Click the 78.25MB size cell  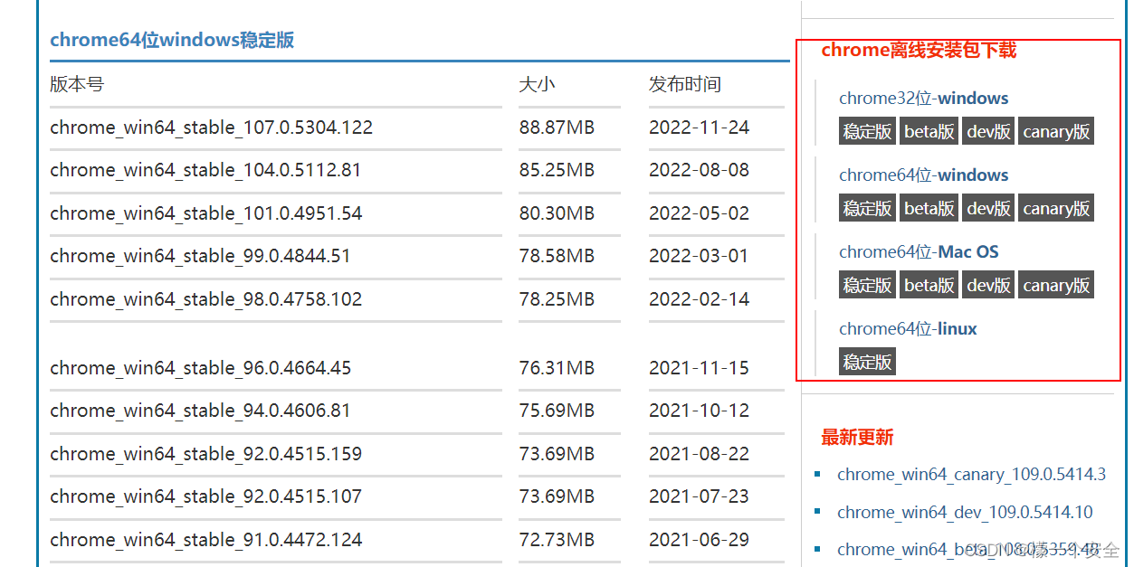[557, 299]
